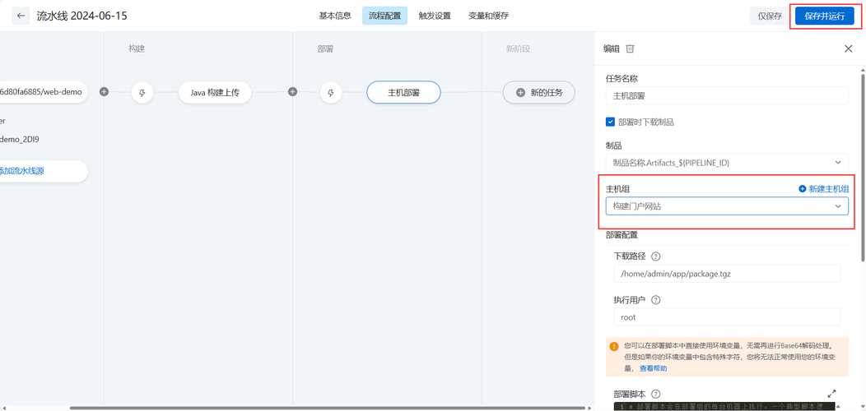Click 新建主机组 link
The width and height of the screenshot is (866, 411).
[828, 189]
